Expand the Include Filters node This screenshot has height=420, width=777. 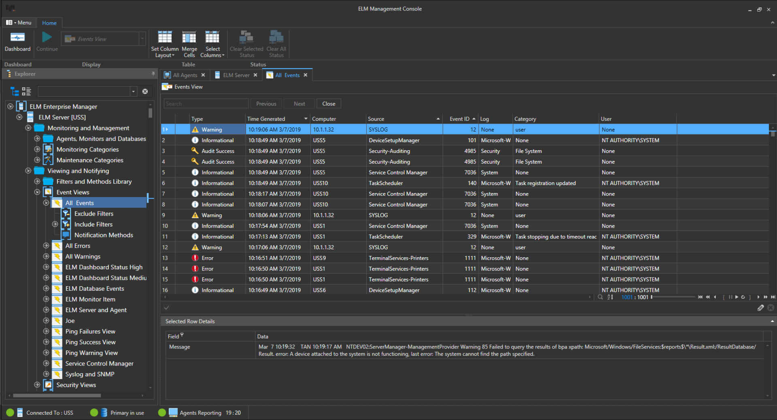55,224
